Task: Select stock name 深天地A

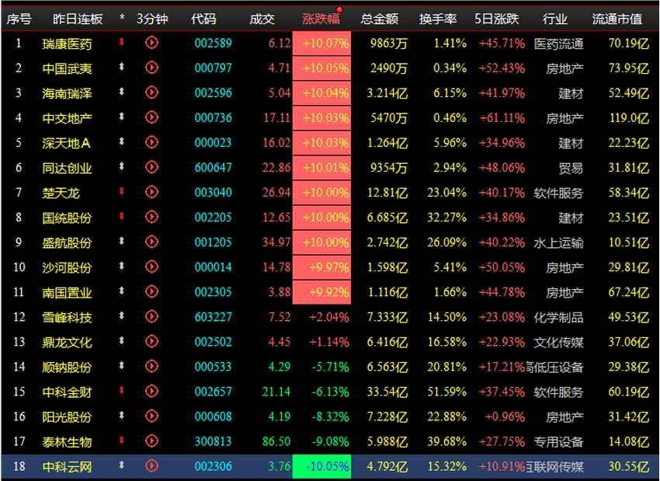Action: click(66, 143)
